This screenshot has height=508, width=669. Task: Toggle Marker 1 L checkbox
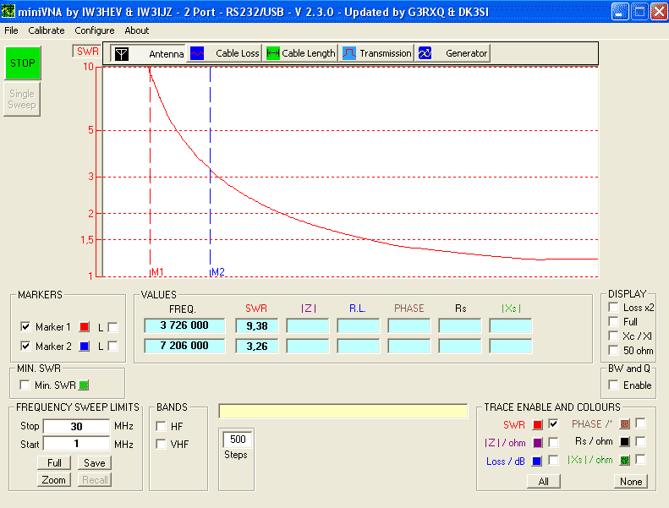112,327
